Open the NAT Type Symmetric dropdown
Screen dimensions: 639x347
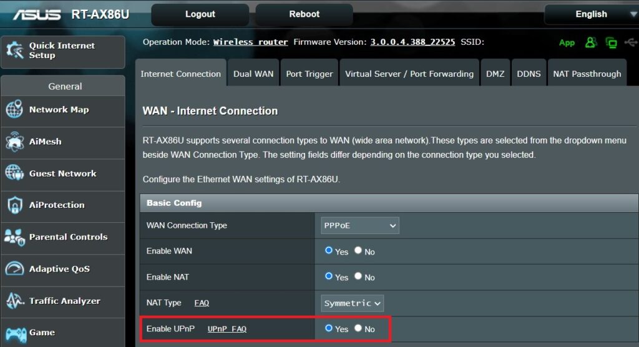click(352, 303)
